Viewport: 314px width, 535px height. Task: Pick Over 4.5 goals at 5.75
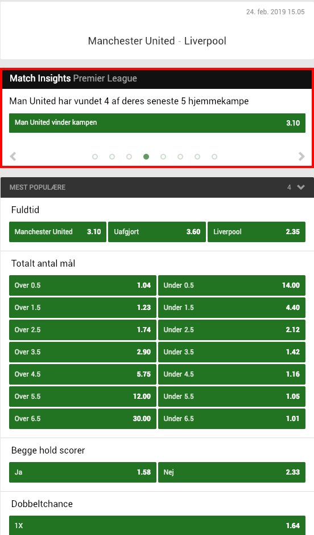(82, 374)
